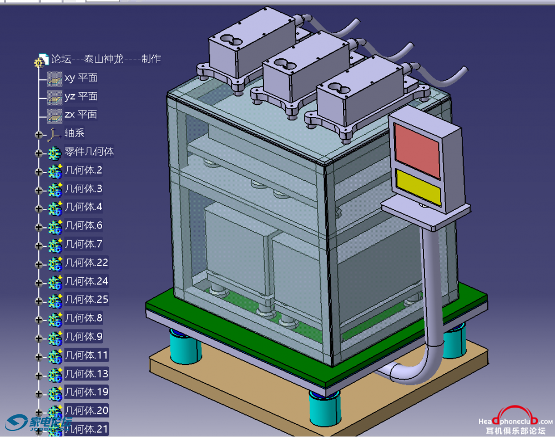Screen dimensions: 555x437
Task: Click the body icon beside 几何体.9
Action: click(x=54, y=338)
